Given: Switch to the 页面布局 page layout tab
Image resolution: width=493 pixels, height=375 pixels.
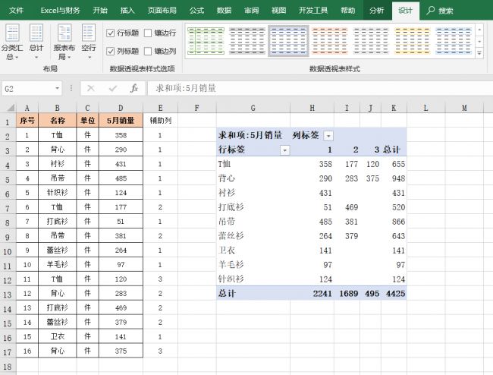Looking at the screenshot, I should tap(162, 11).
